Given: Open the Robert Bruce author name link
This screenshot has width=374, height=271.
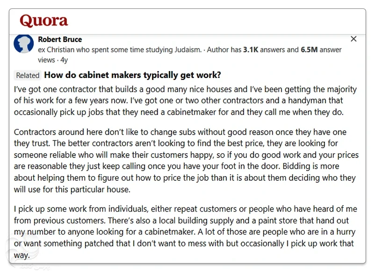Looking at the screenshot, I should pos(60,39).
